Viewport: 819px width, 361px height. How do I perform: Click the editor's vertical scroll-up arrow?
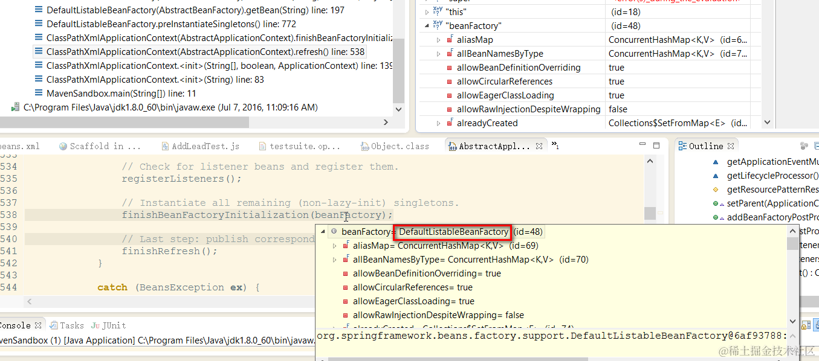click(x=650, y=161)
